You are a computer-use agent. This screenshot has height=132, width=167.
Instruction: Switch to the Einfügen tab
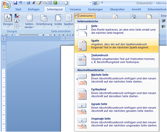coord(34,9)
